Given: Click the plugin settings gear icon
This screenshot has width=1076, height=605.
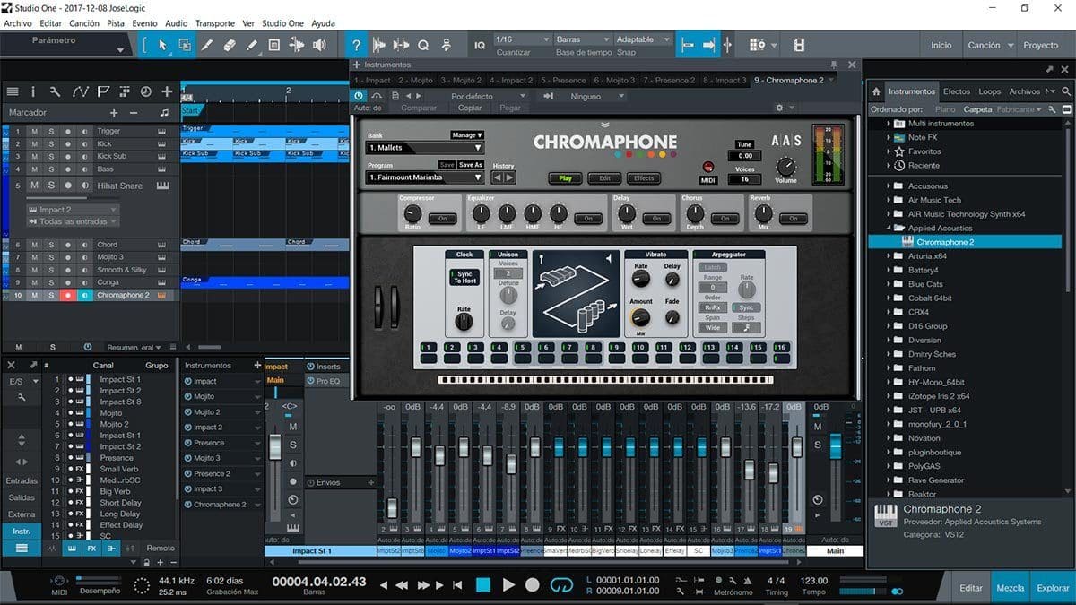Looking at the screenshot, I should (x=779, y=108).
